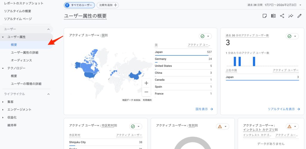Click the share report icon
This screenshot has height=149, width=306.
282,16
